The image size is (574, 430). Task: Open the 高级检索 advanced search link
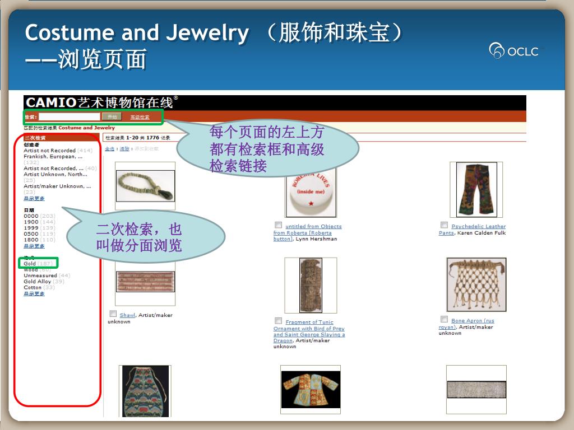[140, 117]
